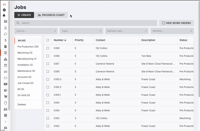
Task: Check the box for job 0352
Action: tap(48, 126)
